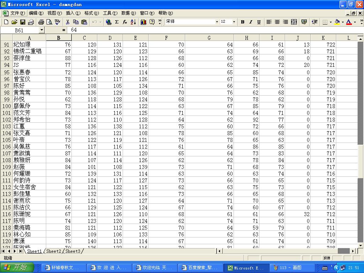Click the Save icon in the toolbar

pyautogui.click(x=22, y=22)
